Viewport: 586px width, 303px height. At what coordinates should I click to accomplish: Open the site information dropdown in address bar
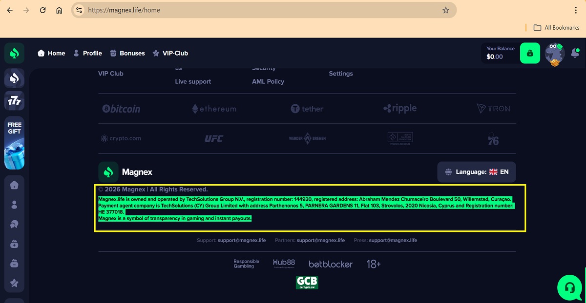coord(79,10)
